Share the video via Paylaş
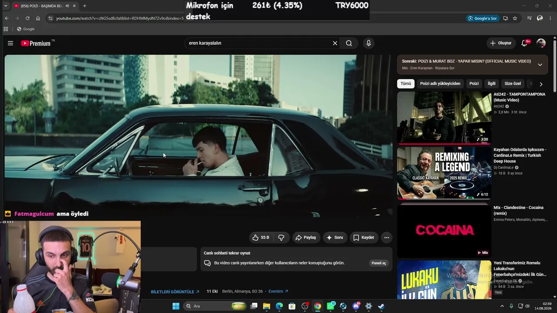 coord(306,237)
